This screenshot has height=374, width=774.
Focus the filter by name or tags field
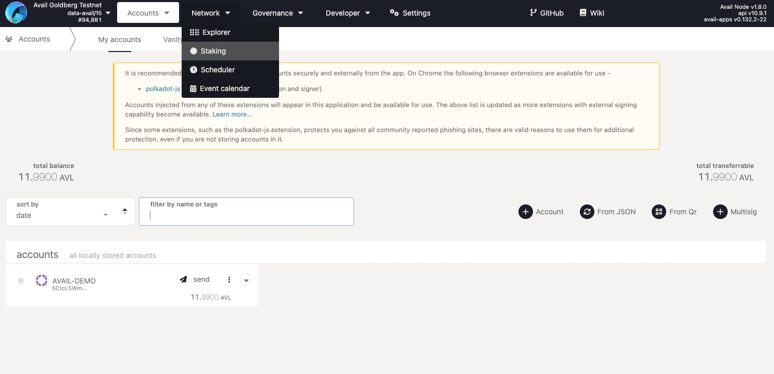tap(246, 215)
